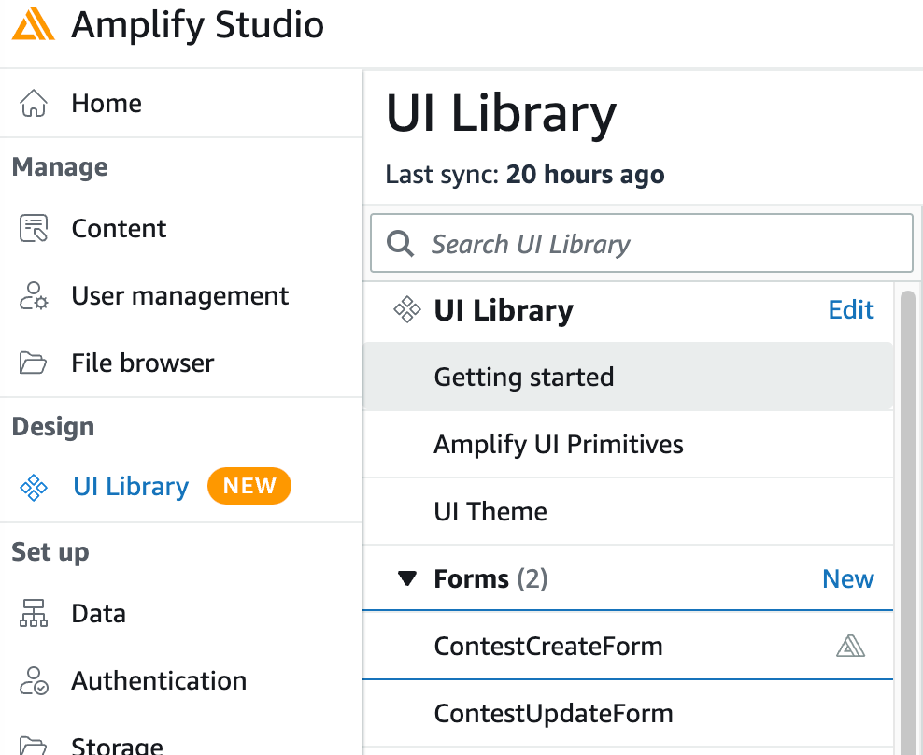Click the search magnifier icon
This screenshot has height=755, width=923.
[401, 243]
